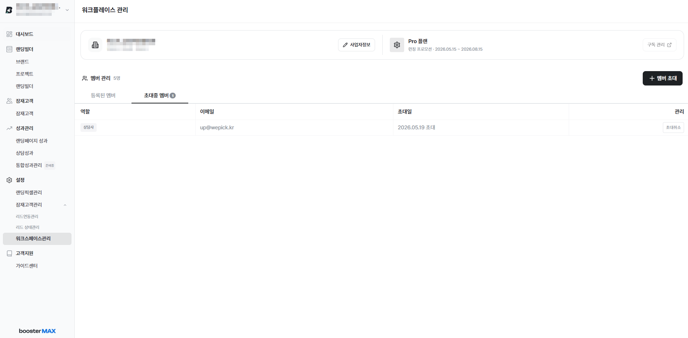Open the 잠재고객 section header
Screen dimensions: 688x338
coord(24,101)
